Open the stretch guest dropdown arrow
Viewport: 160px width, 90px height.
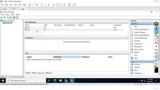coord(77,5)
